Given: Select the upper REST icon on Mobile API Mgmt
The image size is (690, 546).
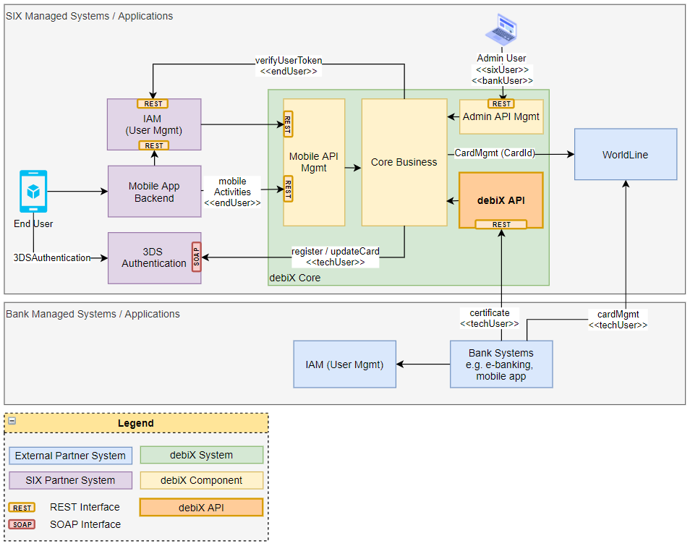Looking at the screenshot, I should coord(287,123).
